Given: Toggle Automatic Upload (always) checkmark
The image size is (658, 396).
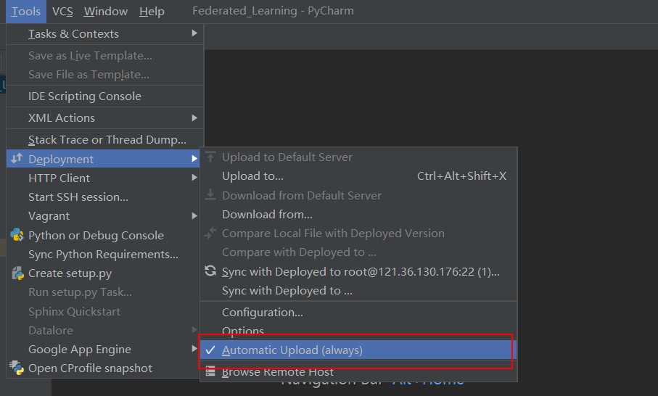Looking at the screenshot, I should tap(210, 350).
